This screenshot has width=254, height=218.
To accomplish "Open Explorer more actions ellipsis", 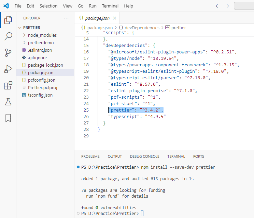I will [x=66, y=18].
